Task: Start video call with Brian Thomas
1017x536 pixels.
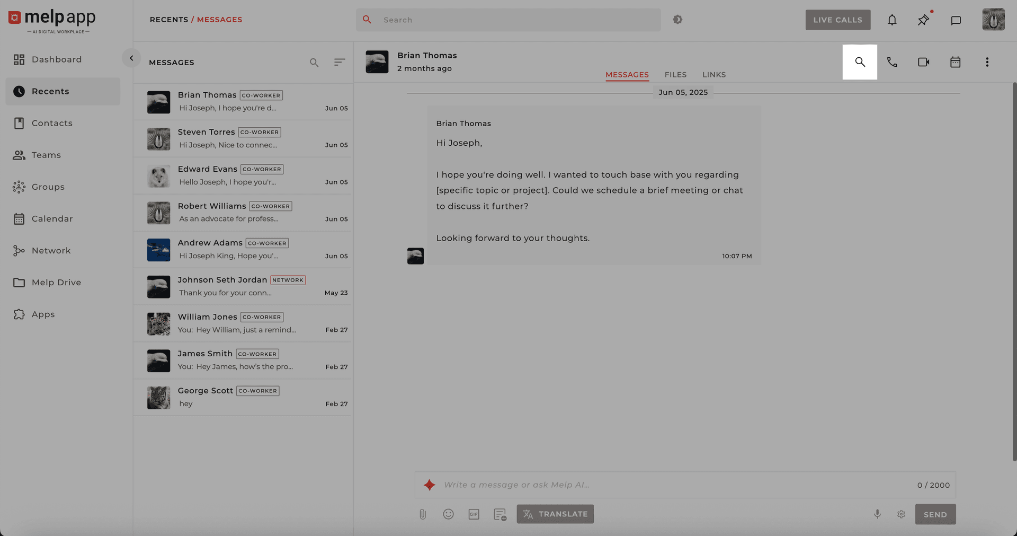Action: click(923, 62)
